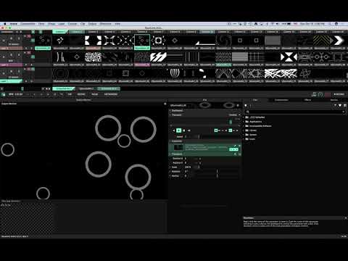348x261 pixels.
Task: Click the first teal playmode toggle in Transport
Action: click(216, 130)
